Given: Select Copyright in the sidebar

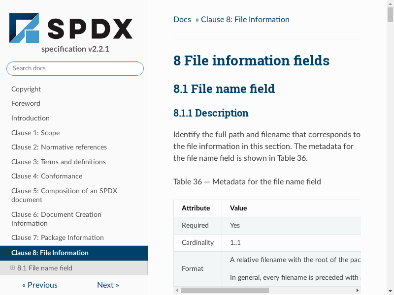Looking at the screenshot, I should [x=26, y=89].
